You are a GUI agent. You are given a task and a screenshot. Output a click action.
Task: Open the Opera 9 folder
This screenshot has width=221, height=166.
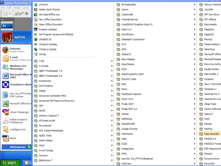pyautogui.click(x=209, y=114)
